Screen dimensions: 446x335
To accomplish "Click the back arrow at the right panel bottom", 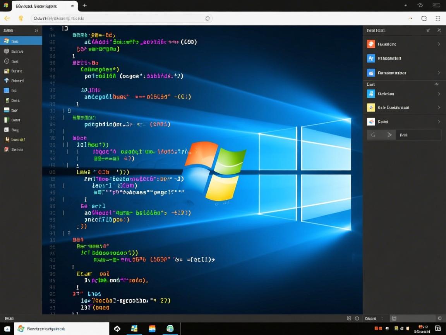I will pyautogui.click(x=373, y=135).
